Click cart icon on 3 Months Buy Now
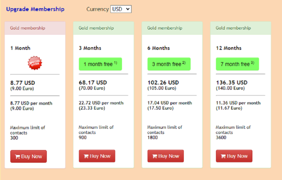The height and width of the screenshot is (180, 282). (86, 156)
